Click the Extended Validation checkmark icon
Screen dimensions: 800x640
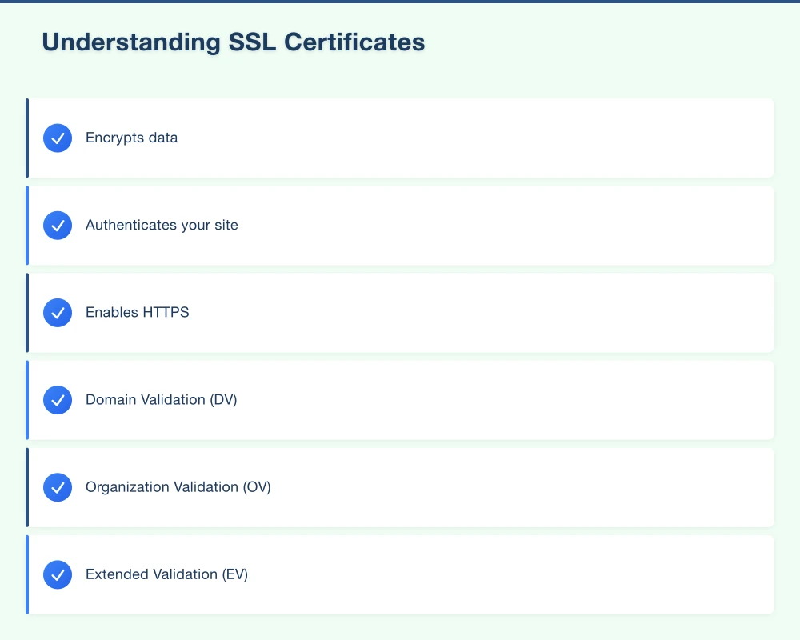[x=58, y=574]
